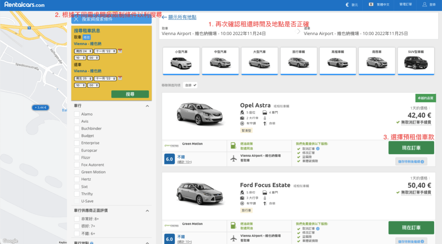This screenshot has height=244, width=442.
Task: Open the pickup minute dropdown
Action: pyautogui.click(x=93, y=58)
